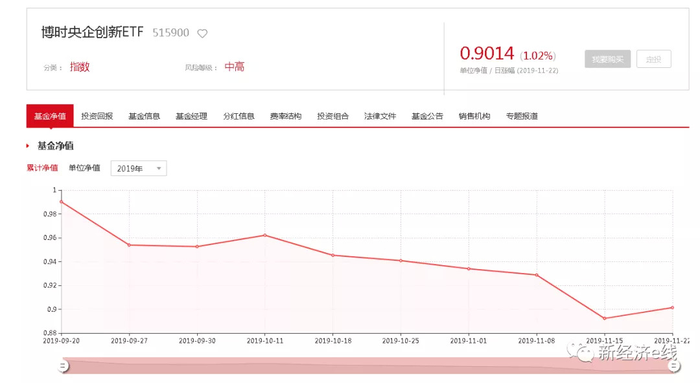Click the fund code 515900
The height and width of the screenshot is (383, 700).
click(171, 33)
